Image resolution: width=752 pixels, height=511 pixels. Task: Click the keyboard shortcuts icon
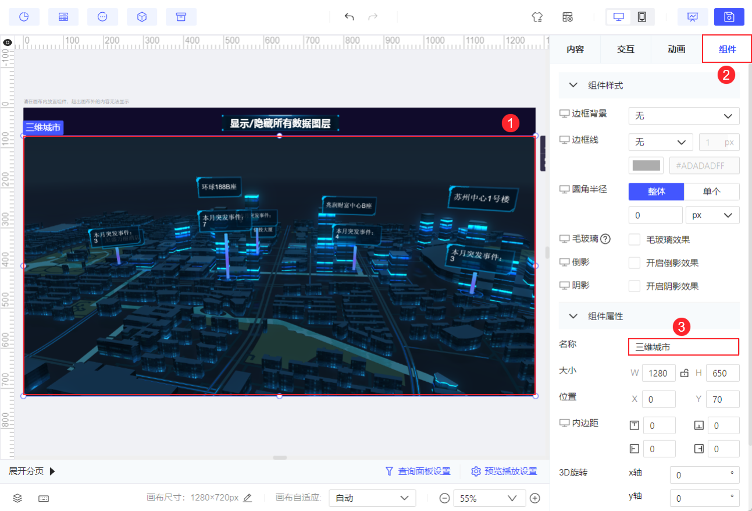pos(44,498)
